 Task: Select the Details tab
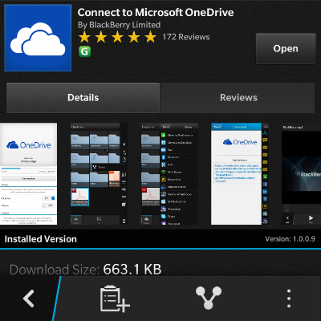click(83, 98)
